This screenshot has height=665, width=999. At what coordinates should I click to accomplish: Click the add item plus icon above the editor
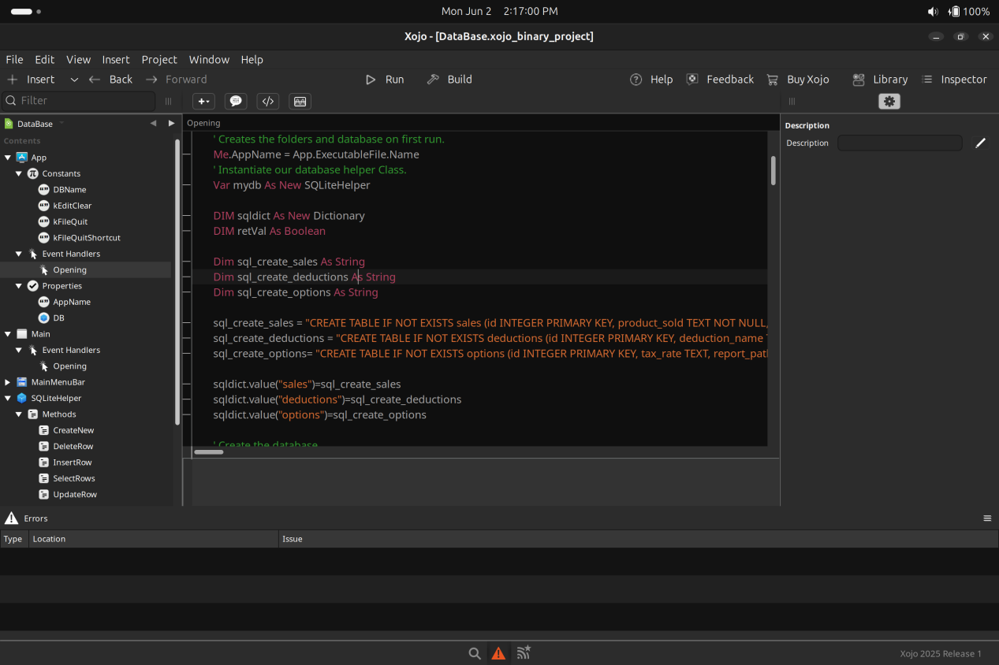pos(203,102)
